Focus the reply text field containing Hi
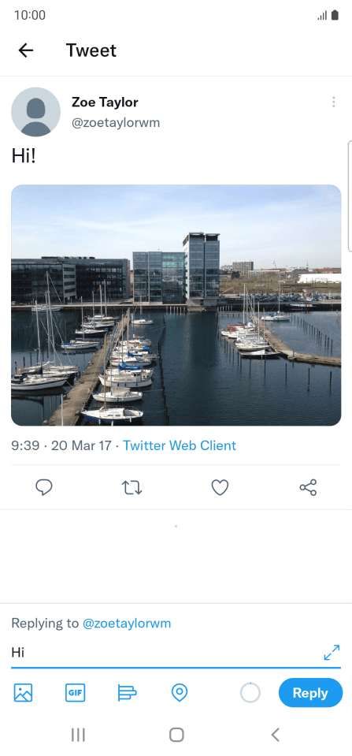Image resolution: width=352 pixels, height=756 pixels. (x=166, y=653)
